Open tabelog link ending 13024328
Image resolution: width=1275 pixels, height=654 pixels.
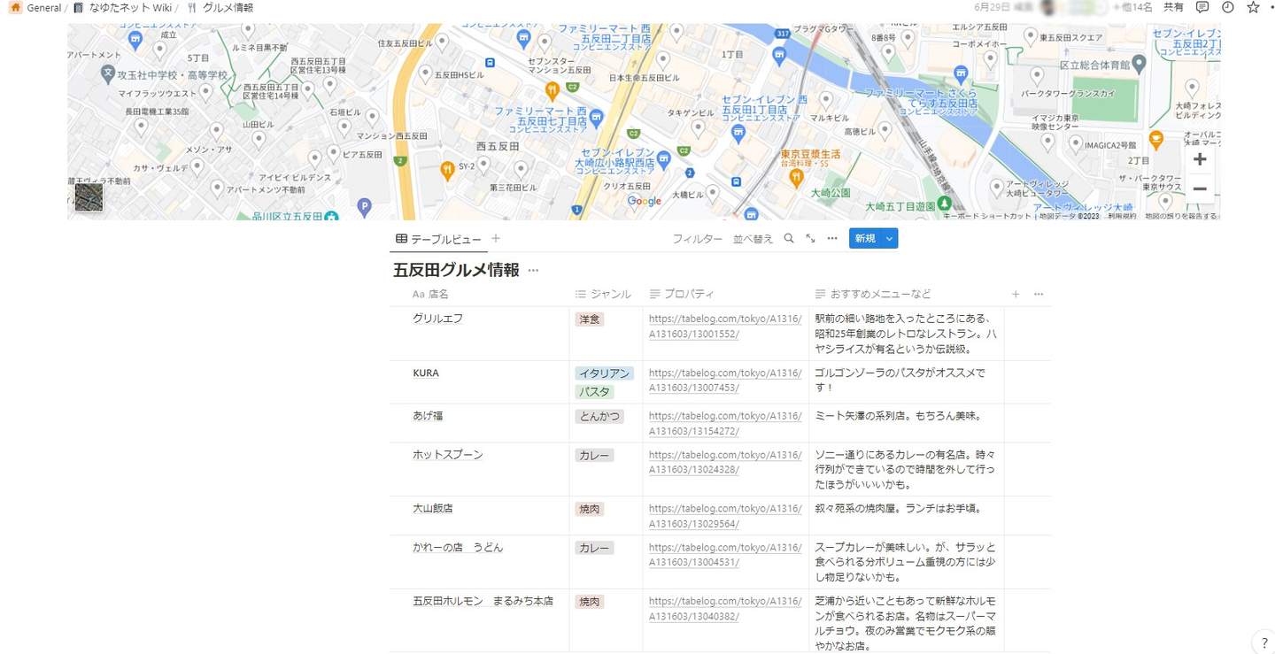click(725, 462)
